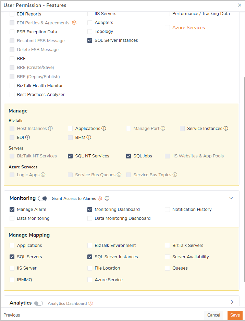The image size is (245, 321).
Task: Click info icon next to BHM
Action: [x=89, y=137]
